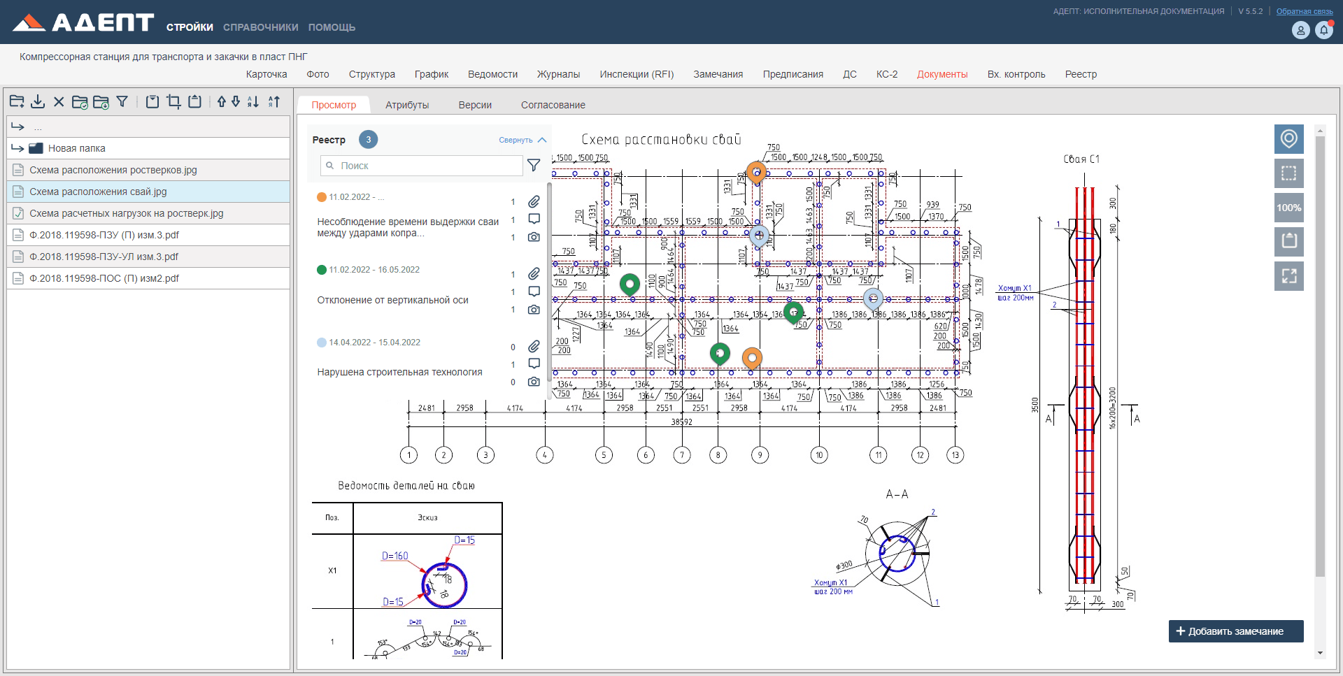Click the crop icon in file toolbar
Screen dimensions: 1343x676
(x=173, y=102)
